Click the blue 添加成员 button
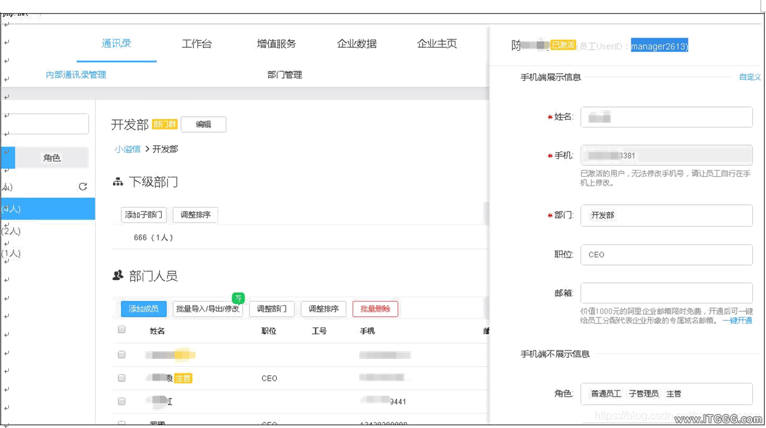Image resolution: width=766 pixels, height=428 pixels. [143, 309]
